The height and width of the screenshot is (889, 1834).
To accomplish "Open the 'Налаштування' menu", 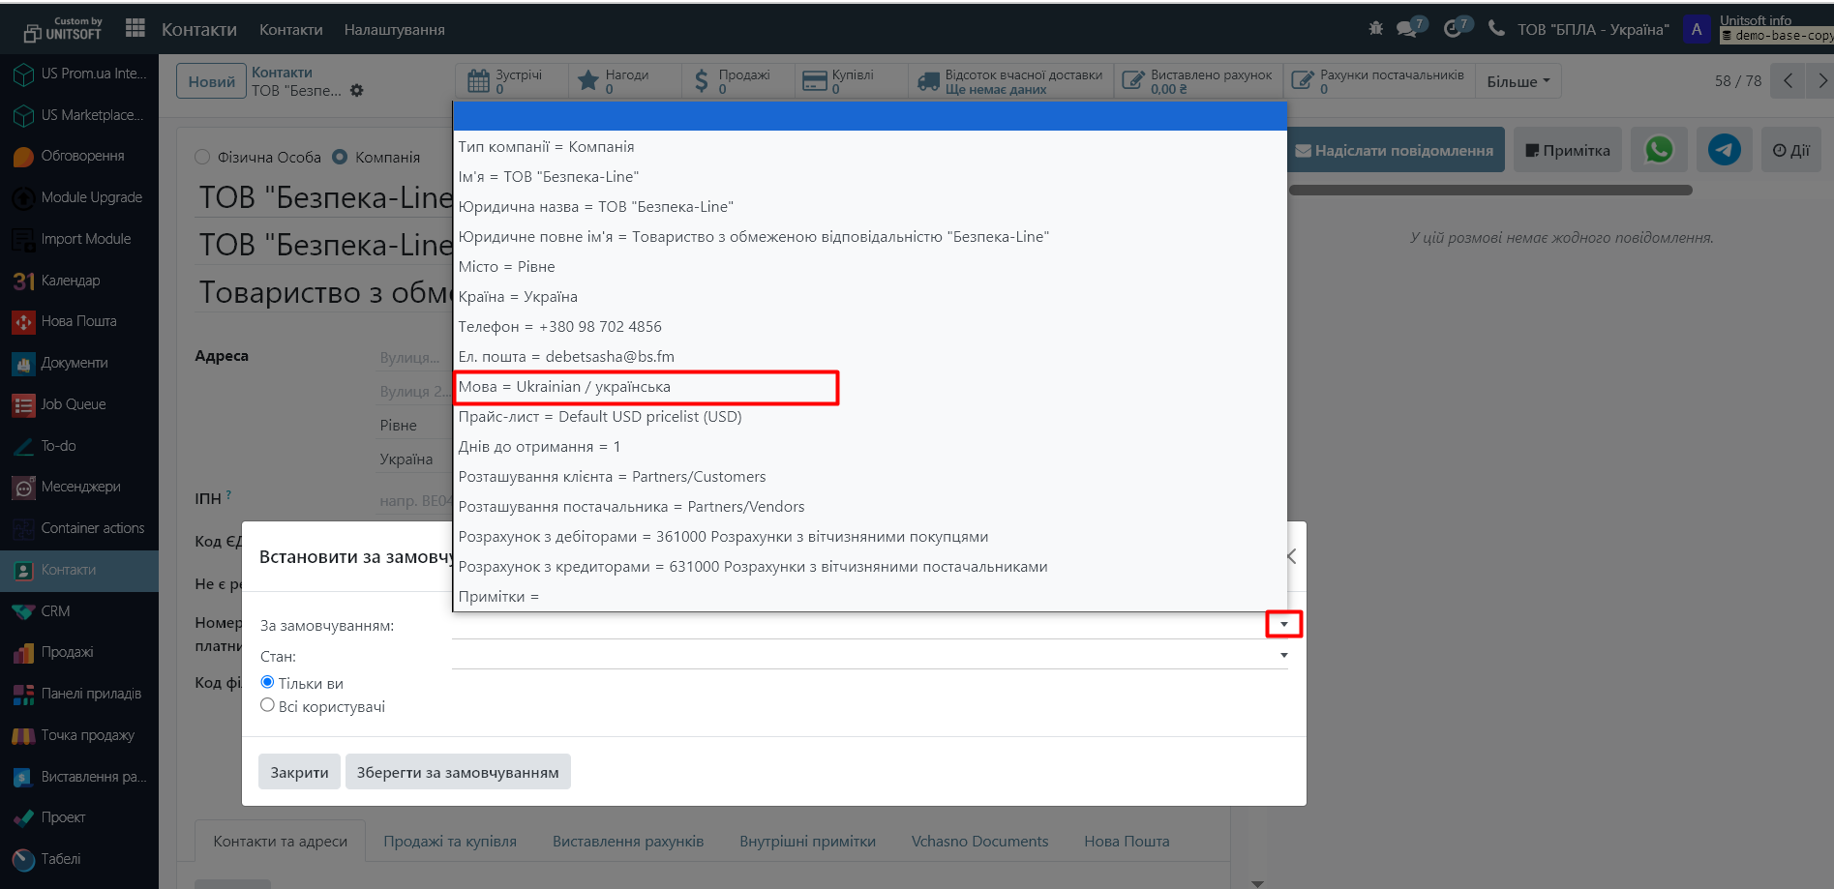I will click(x=394, y=30).
